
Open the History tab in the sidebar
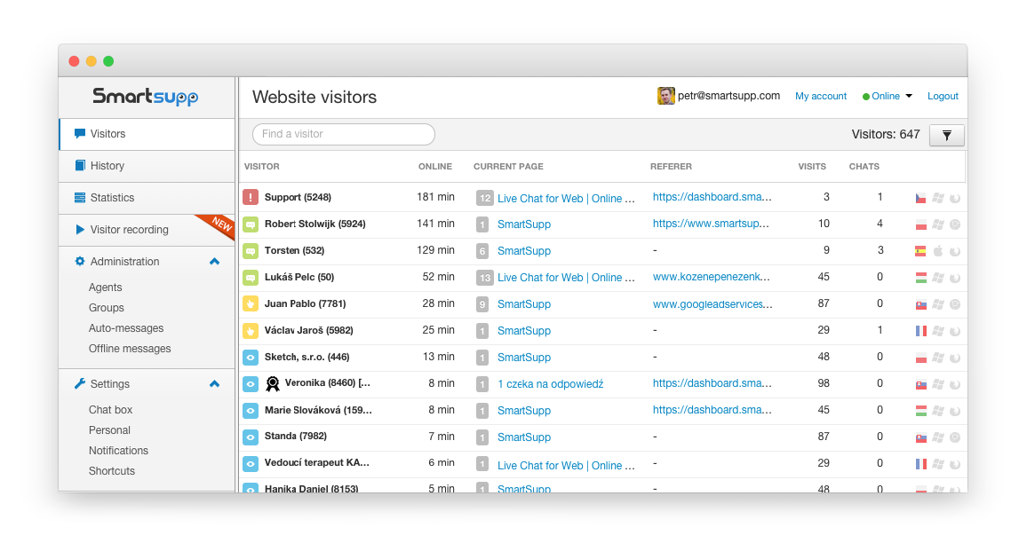click(107, 166)
